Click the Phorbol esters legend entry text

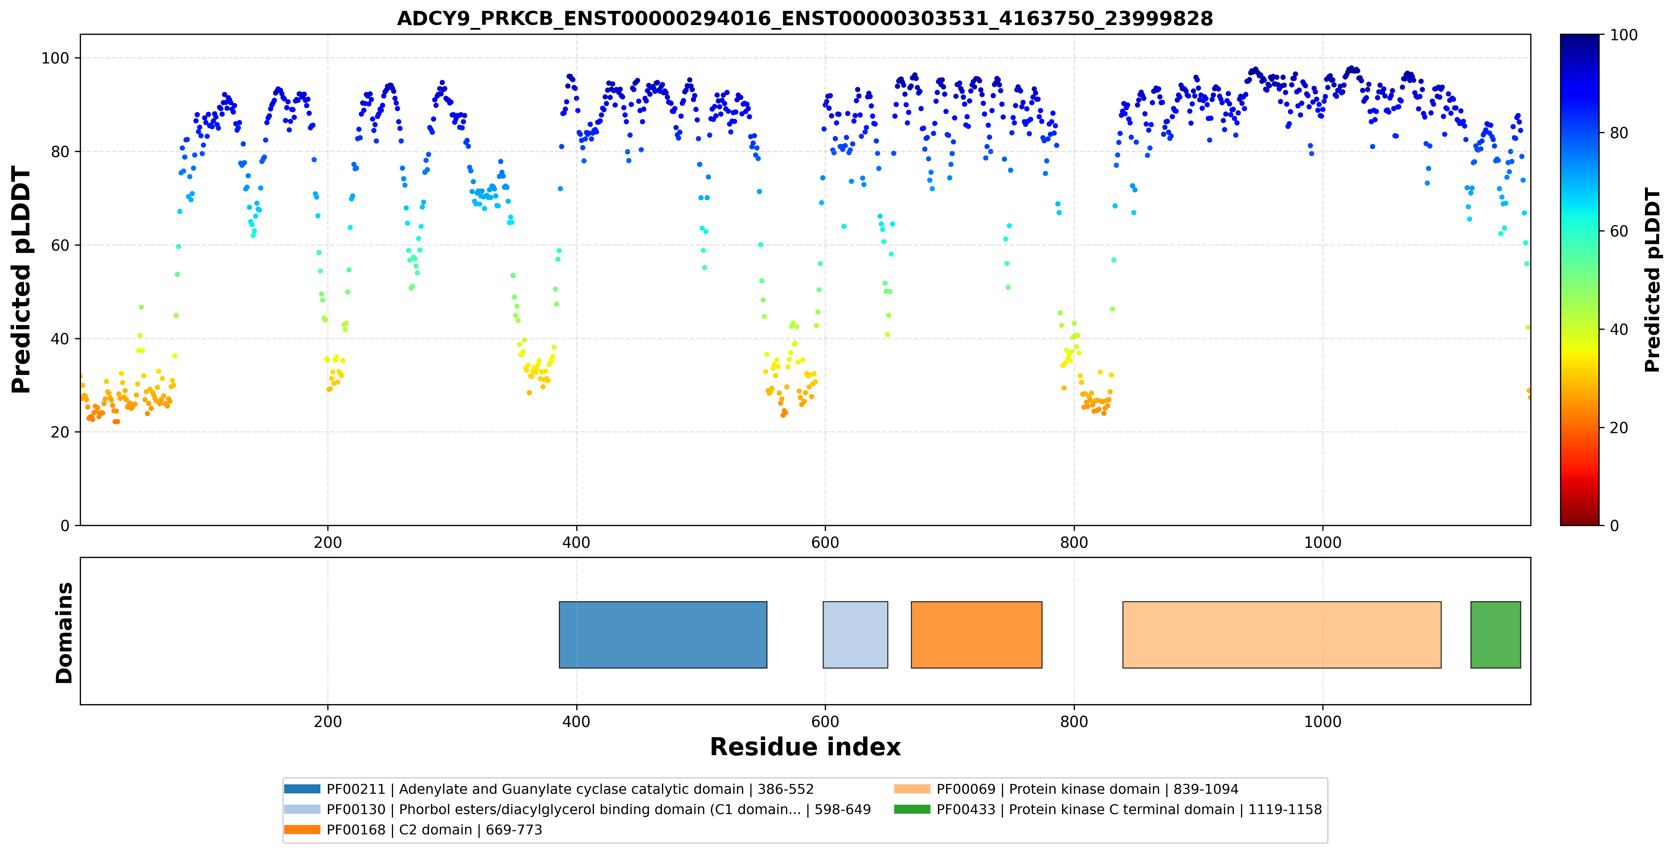coord(598,809)
